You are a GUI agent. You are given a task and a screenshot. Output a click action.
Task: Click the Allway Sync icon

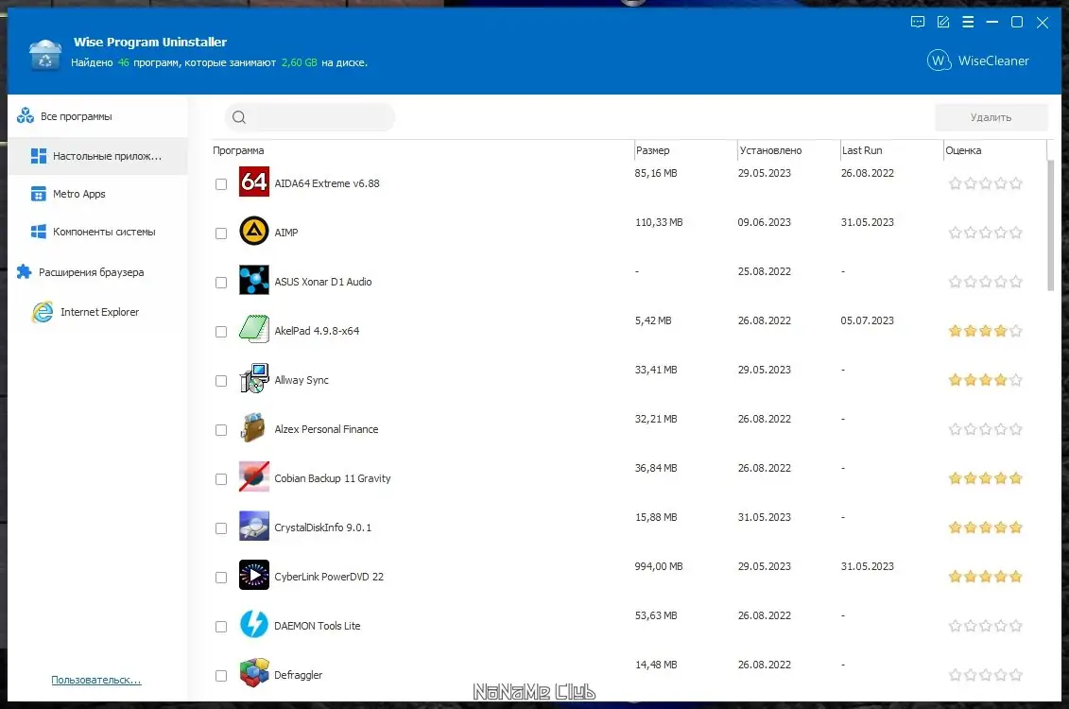tap(253, 378)
